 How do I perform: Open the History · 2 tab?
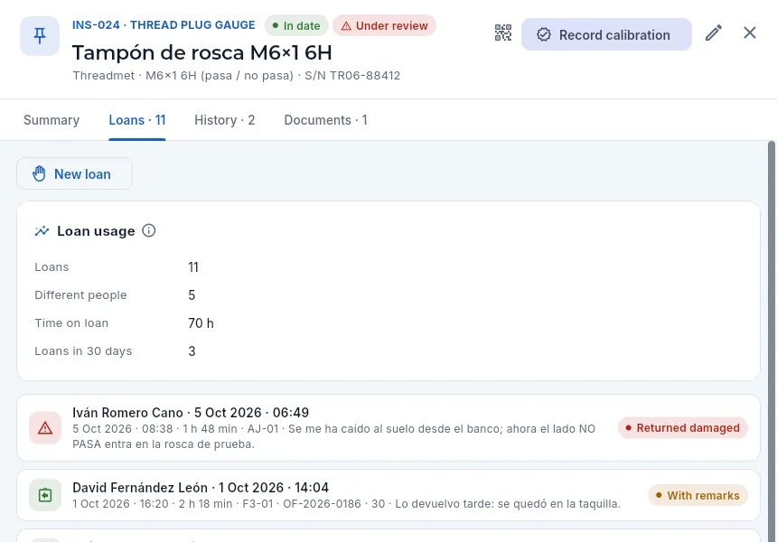224,120
